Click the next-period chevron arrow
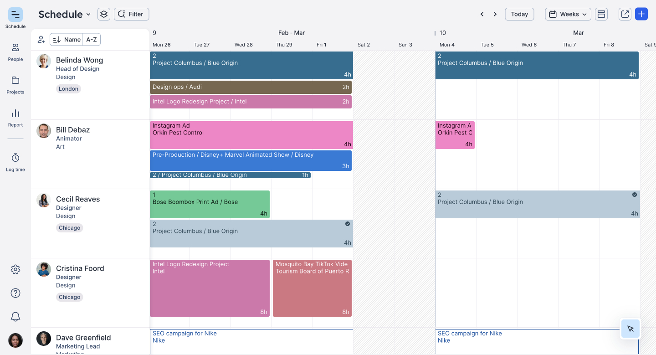Viewport: 656px width, 355px height. point(495,14)
